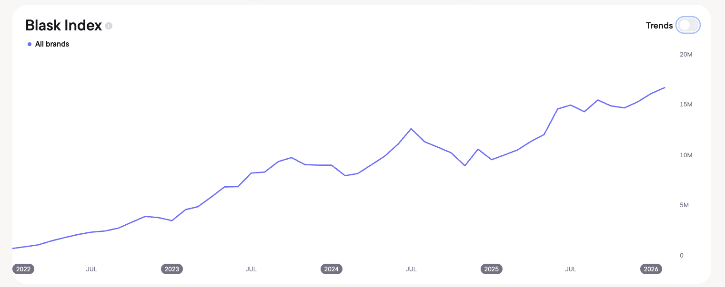Click the Blask Index title
Viewport: 725px width, 287px height.
pyautogui.click(x=63, y=25)
